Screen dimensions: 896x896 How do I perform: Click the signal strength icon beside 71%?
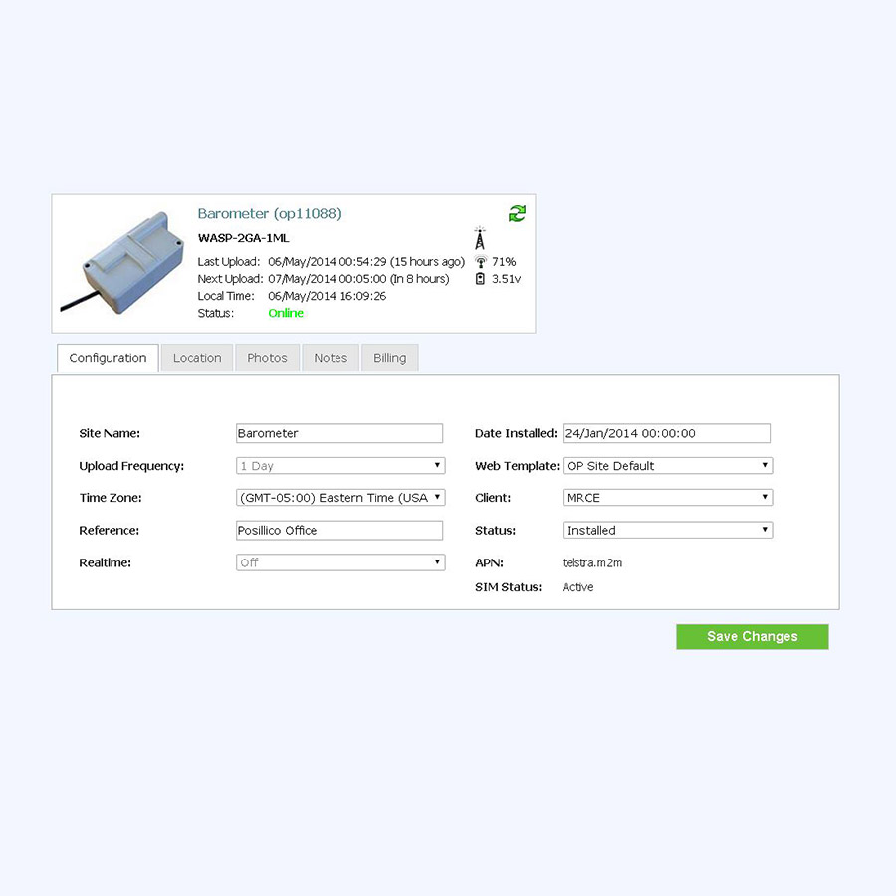coord(481,262)
